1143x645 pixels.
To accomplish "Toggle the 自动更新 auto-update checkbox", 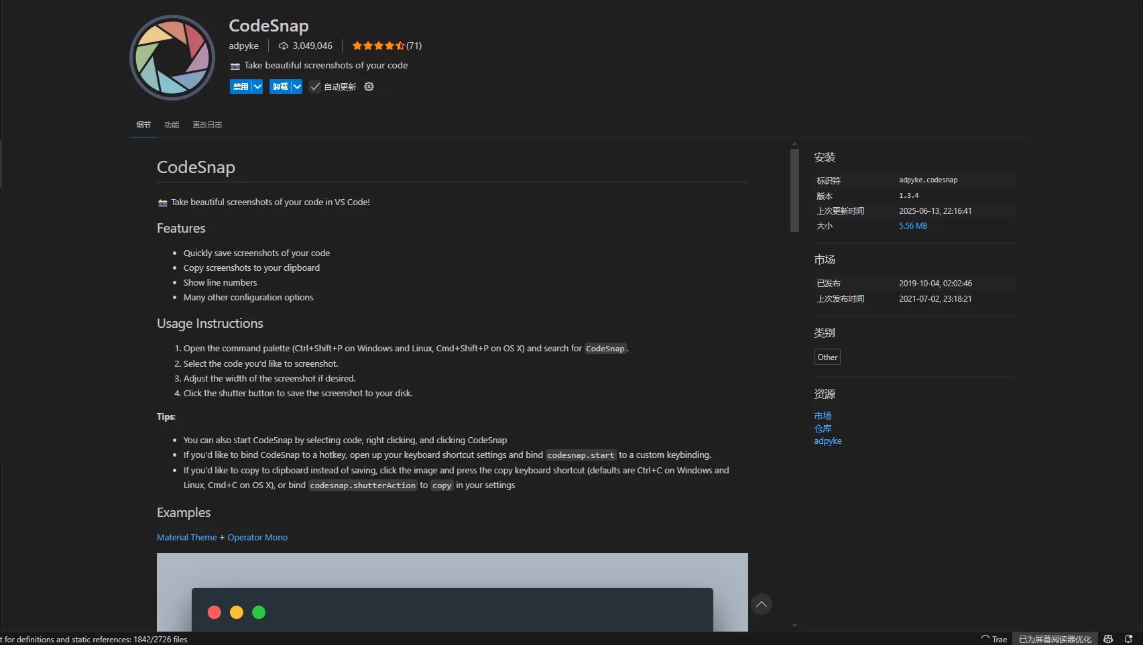I will (315, 86).
